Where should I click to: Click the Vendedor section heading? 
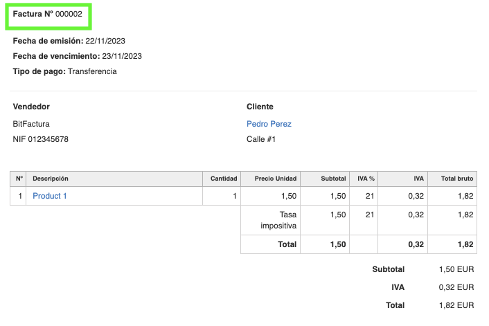click(31, 107)
